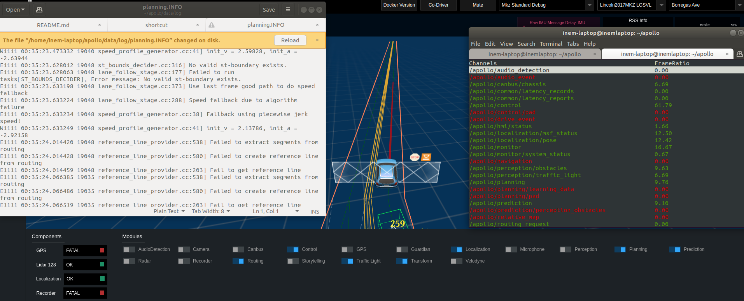
Task: Toggle the Traffic Light module
Action: tap(347, 261)
